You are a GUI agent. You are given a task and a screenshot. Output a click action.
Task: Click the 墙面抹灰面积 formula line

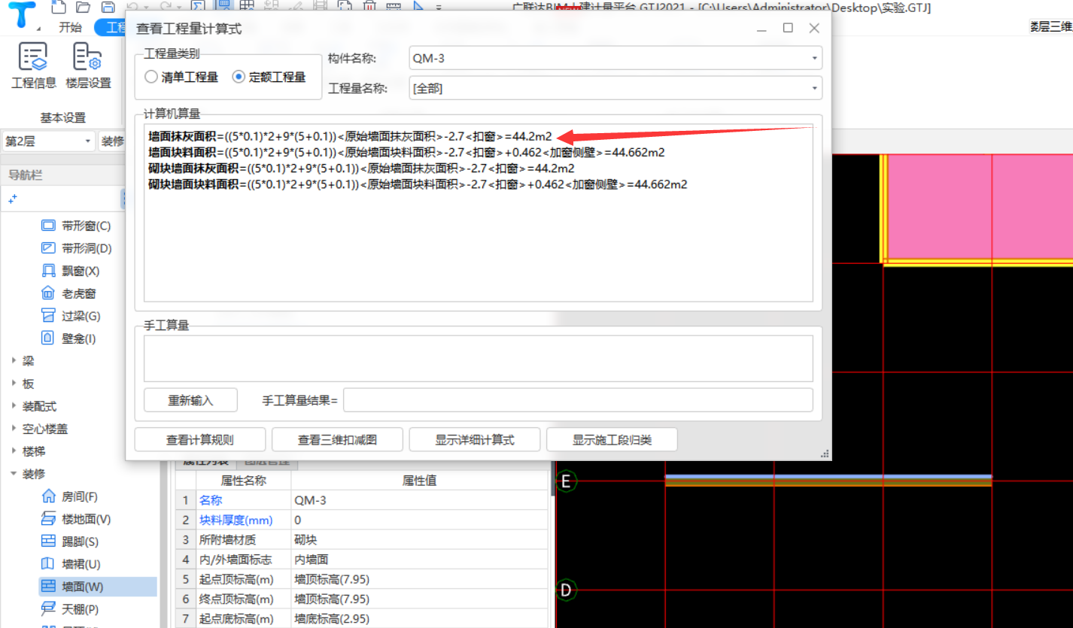tap(350, 137)
